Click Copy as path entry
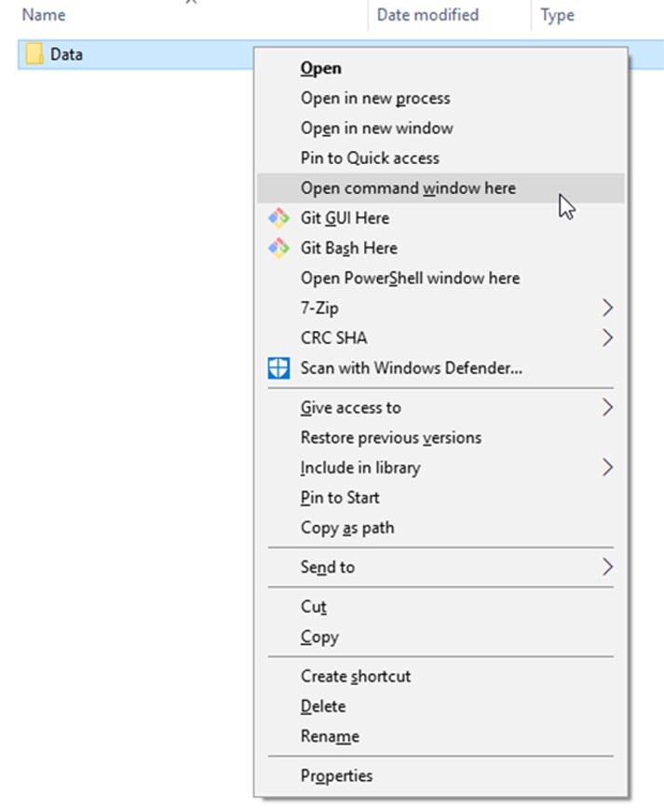The width and height of the screenshot is (664, 810). pyautogui.click(x=347, y=528)
